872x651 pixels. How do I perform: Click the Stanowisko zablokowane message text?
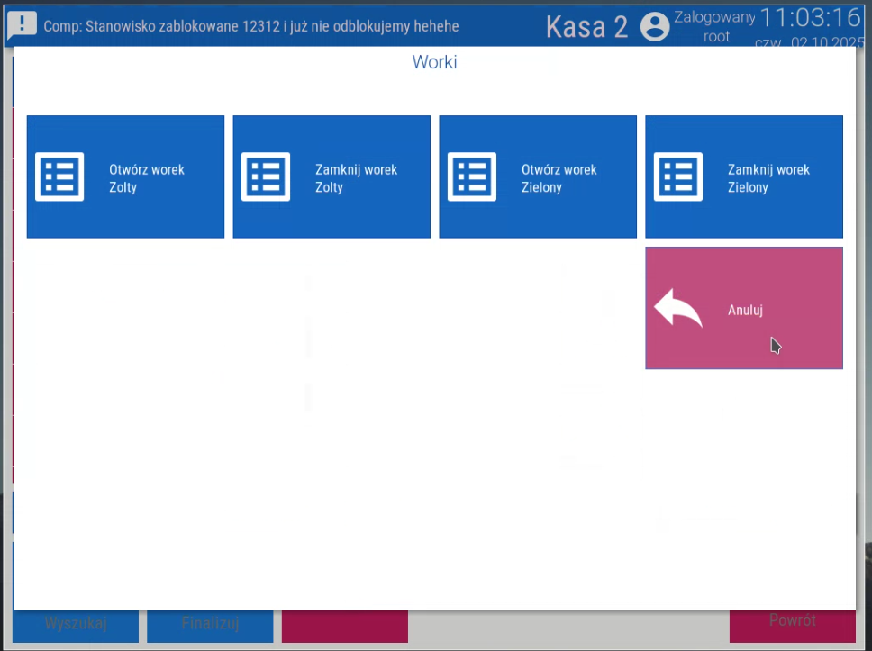pyautogui.click(x=250, y=26)
